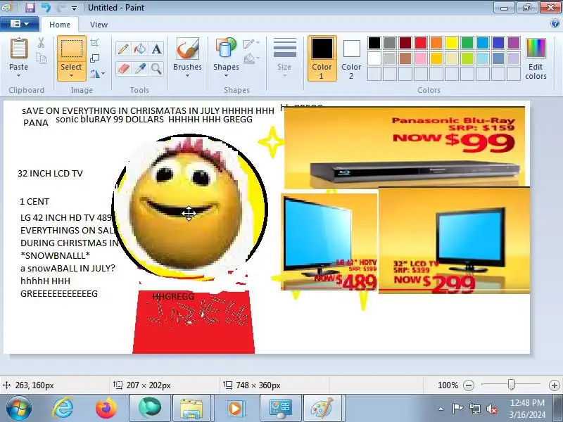Click the muted volume tray icon
Image resolution: width=563 pixels, height=422 pixels.
click(491, 409)
